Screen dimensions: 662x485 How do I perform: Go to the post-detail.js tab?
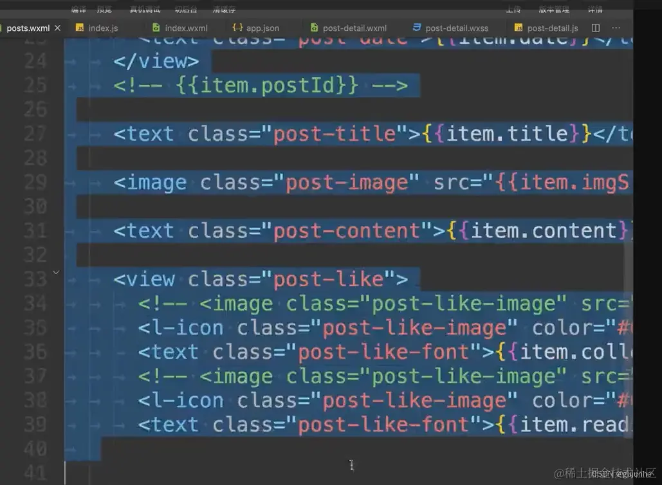546,28
